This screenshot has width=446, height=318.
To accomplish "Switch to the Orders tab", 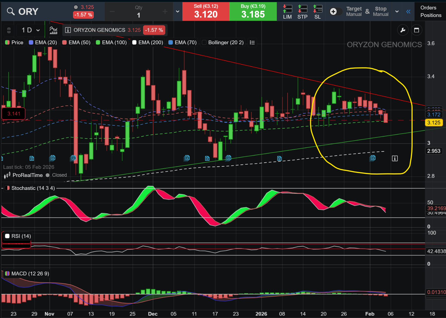I will [428, 8].
